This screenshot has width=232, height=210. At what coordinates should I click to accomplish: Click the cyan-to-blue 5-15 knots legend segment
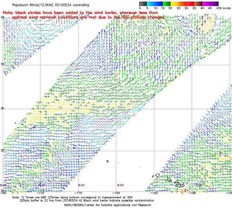pos(155,4)
